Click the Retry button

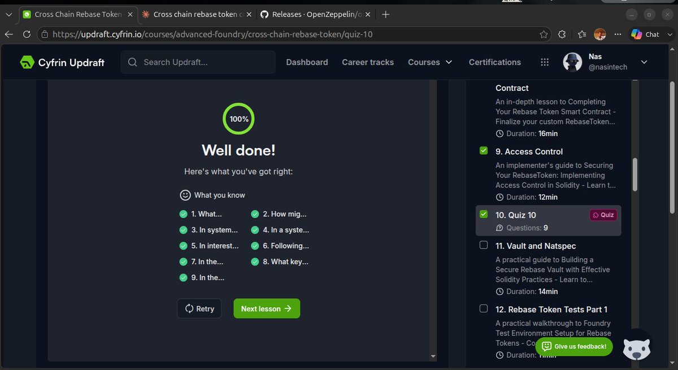coord(199,308)
